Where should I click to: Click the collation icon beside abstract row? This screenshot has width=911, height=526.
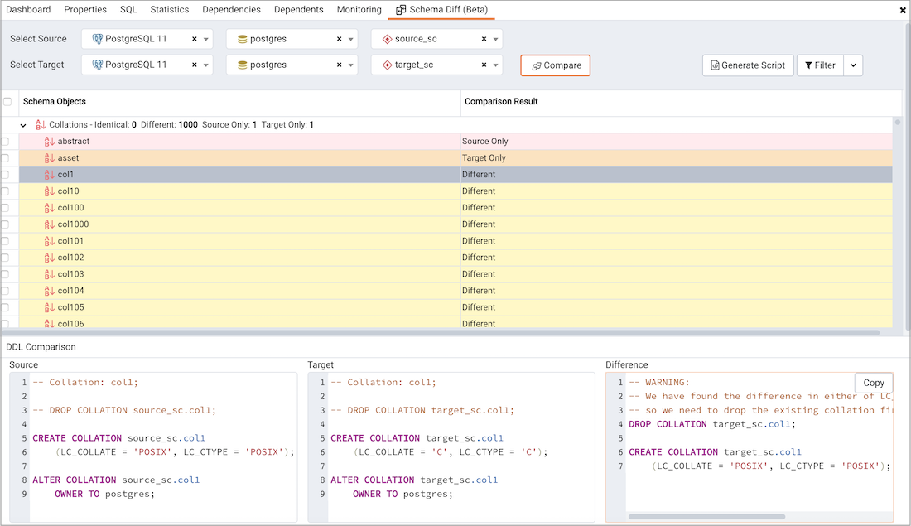coord(50,142)
